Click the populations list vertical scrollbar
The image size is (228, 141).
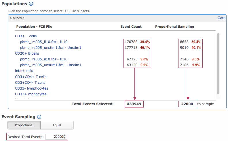pos(218,64)
